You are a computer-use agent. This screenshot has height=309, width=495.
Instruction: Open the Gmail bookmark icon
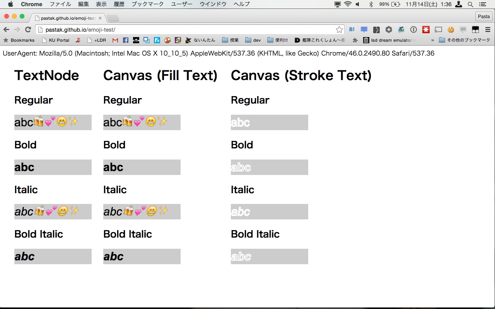[115, 40]
